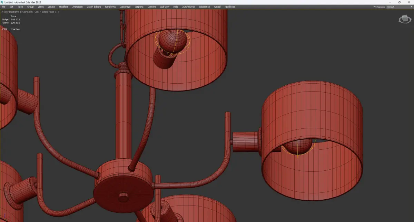Open the Modifiers menu
This screenshot has height=222, width=414.
point(63,7)
